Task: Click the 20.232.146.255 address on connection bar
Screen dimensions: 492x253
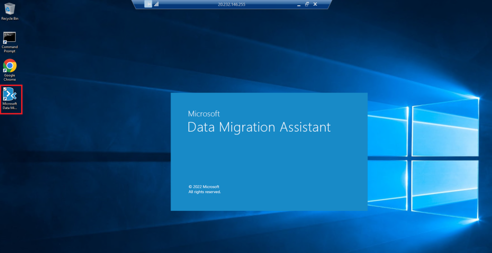Action: [232, 4]
